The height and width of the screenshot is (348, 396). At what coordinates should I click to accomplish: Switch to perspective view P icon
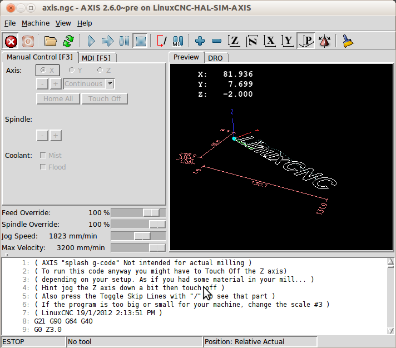coord(305,41)
